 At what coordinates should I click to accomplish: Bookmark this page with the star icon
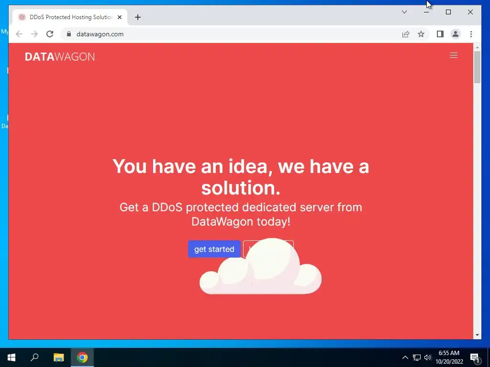421,34
